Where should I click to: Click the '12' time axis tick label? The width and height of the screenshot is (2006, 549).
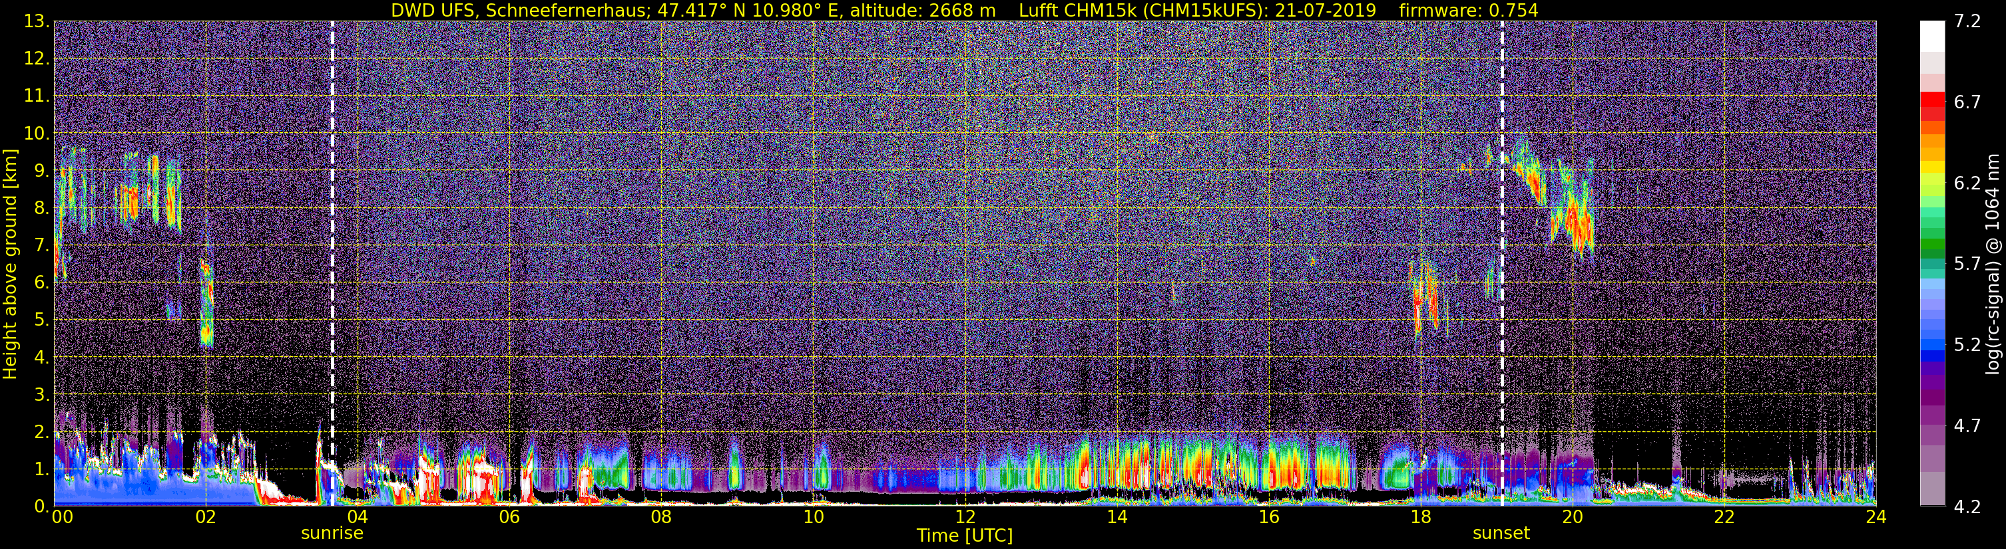coord(965,517)
